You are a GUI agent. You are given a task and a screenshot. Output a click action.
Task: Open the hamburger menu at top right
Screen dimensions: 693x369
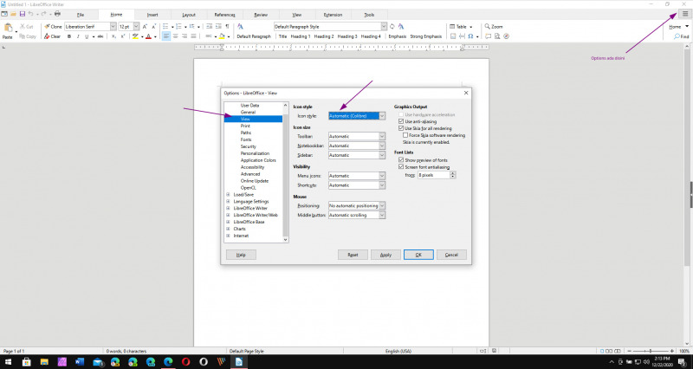point(685,14)
